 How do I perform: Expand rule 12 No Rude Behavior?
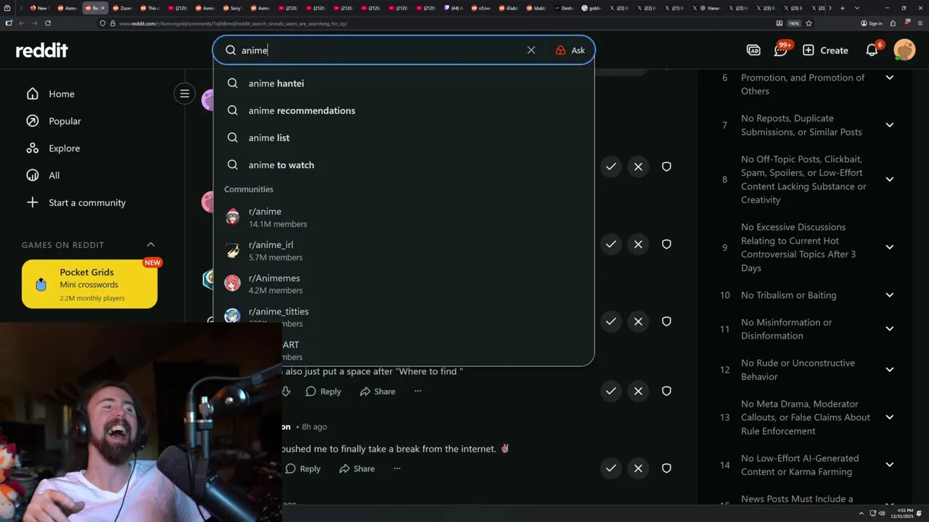[890, 370]
